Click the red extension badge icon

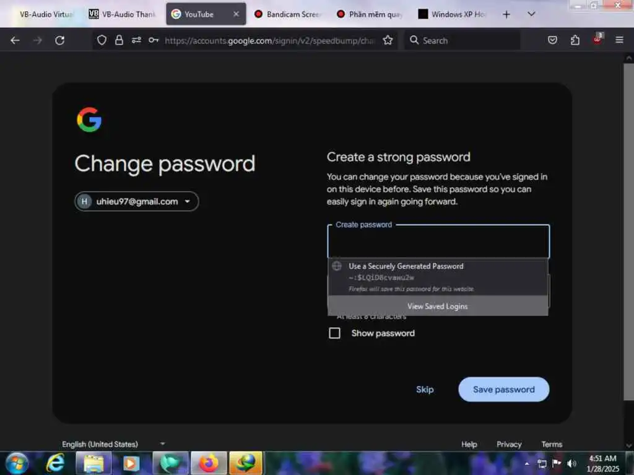tap(597, 39)
